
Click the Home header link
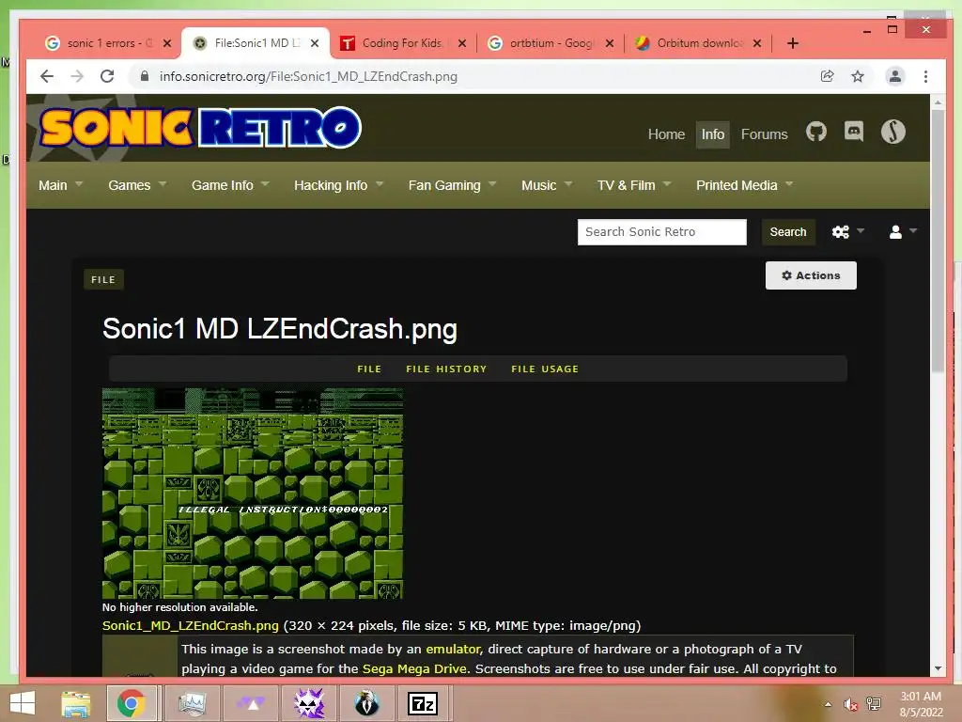point(666,134)
